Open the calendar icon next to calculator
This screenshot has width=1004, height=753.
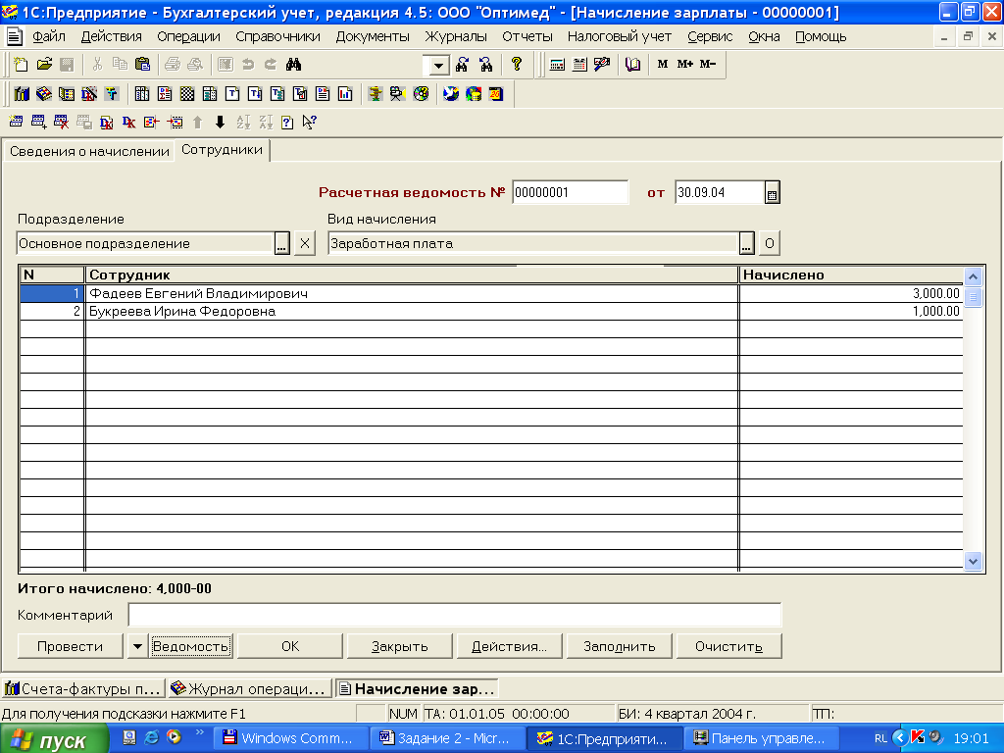(x=579, y=64)
